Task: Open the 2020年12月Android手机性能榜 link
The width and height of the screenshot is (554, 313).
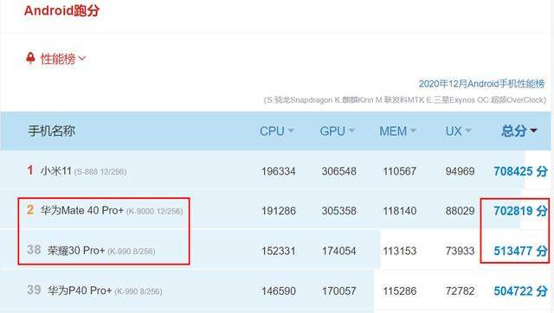Action: click(x=482, y=84)
